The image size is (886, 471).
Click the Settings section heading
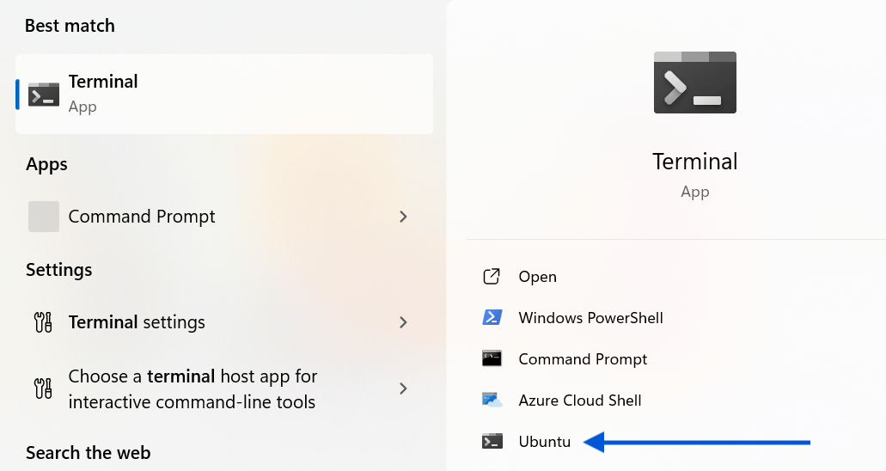[x=58, y=270]
